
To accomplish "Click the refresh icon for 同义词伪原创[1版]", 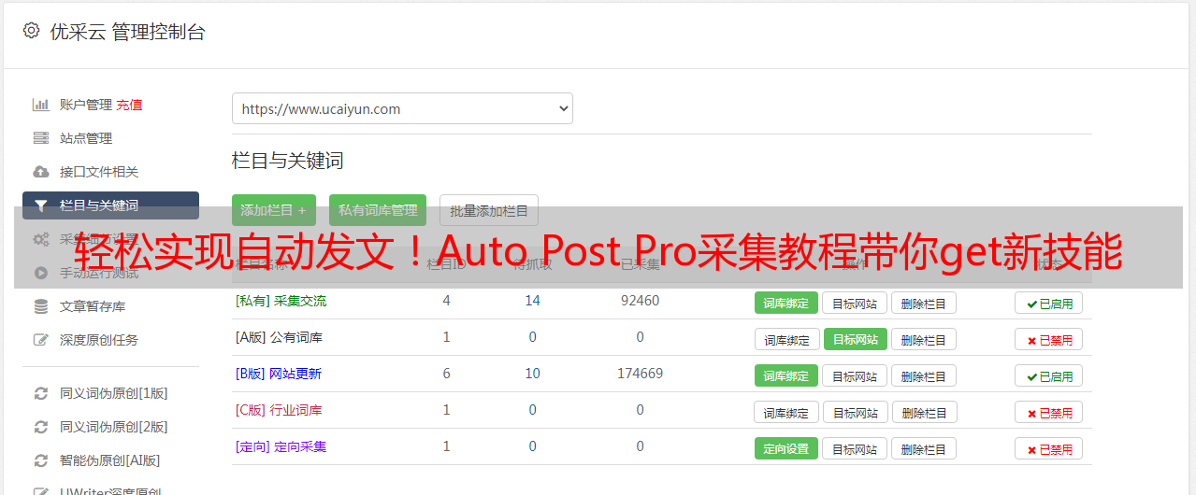I will [x=40, y=393].
